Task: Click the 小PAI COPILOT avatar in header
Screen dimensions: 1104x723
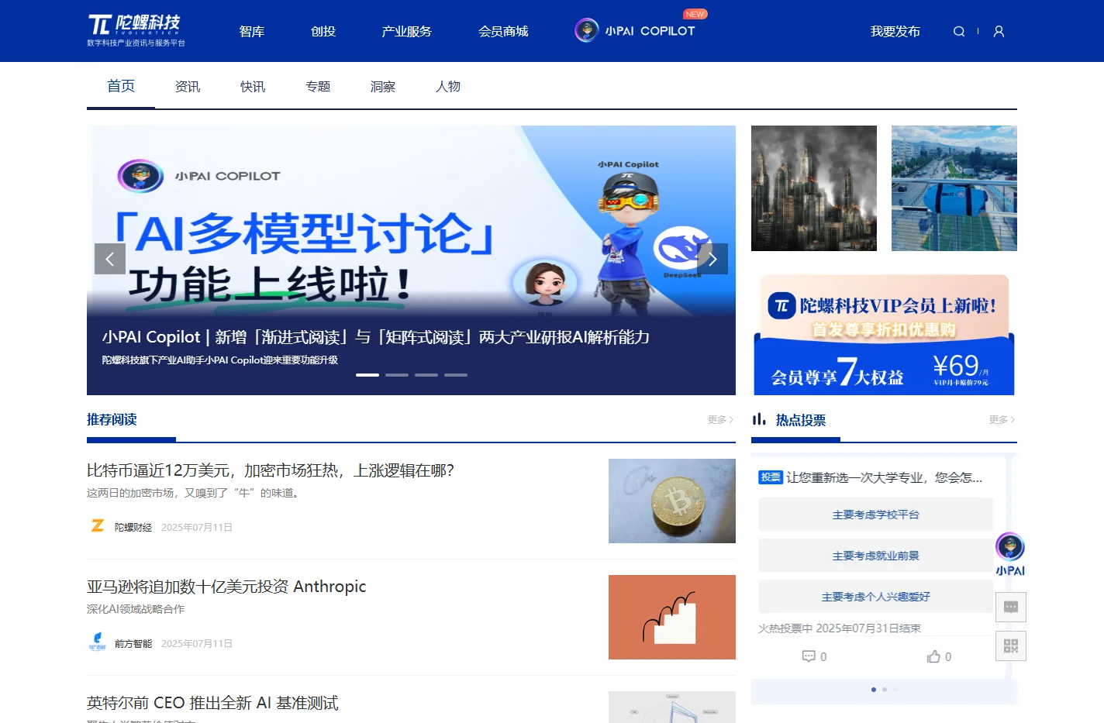Action: 586,30
